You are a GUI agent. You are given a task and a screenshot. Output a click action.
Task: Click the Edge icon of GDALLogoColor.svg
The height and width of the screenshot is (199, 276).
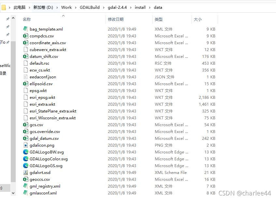pyautogui.click(x=25, y=159)
